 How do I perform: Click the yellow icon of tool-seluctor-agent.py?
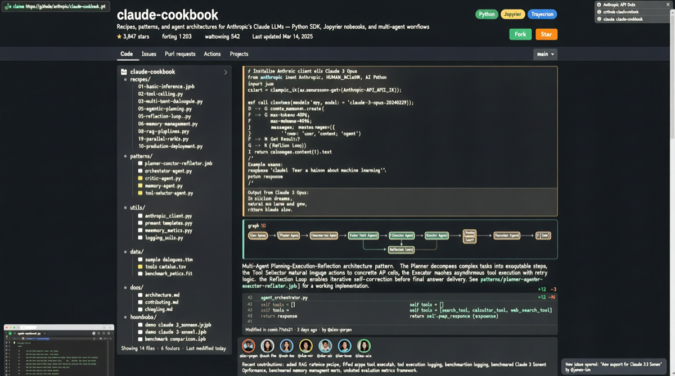[140, 193]
